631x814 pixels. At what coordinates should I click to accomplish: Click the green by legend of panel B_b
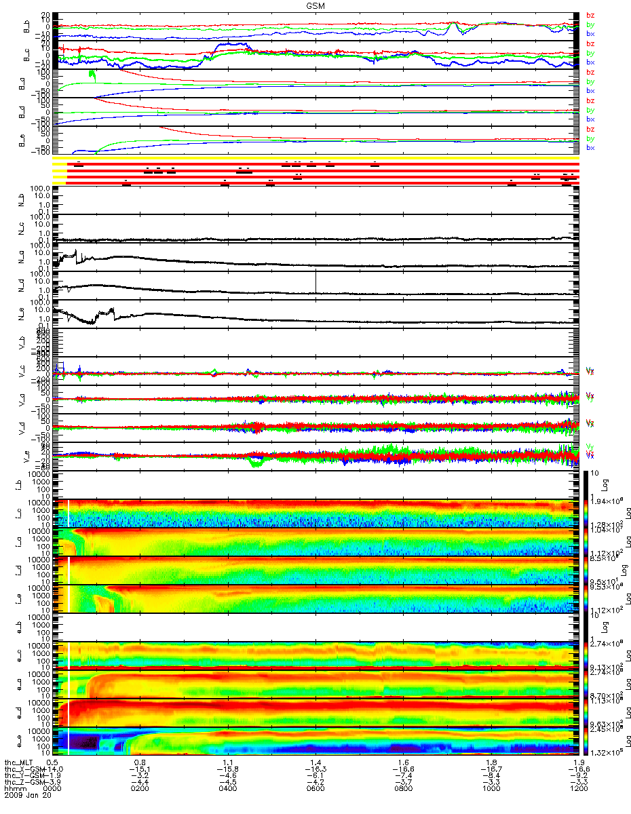[x=590, y=24]
